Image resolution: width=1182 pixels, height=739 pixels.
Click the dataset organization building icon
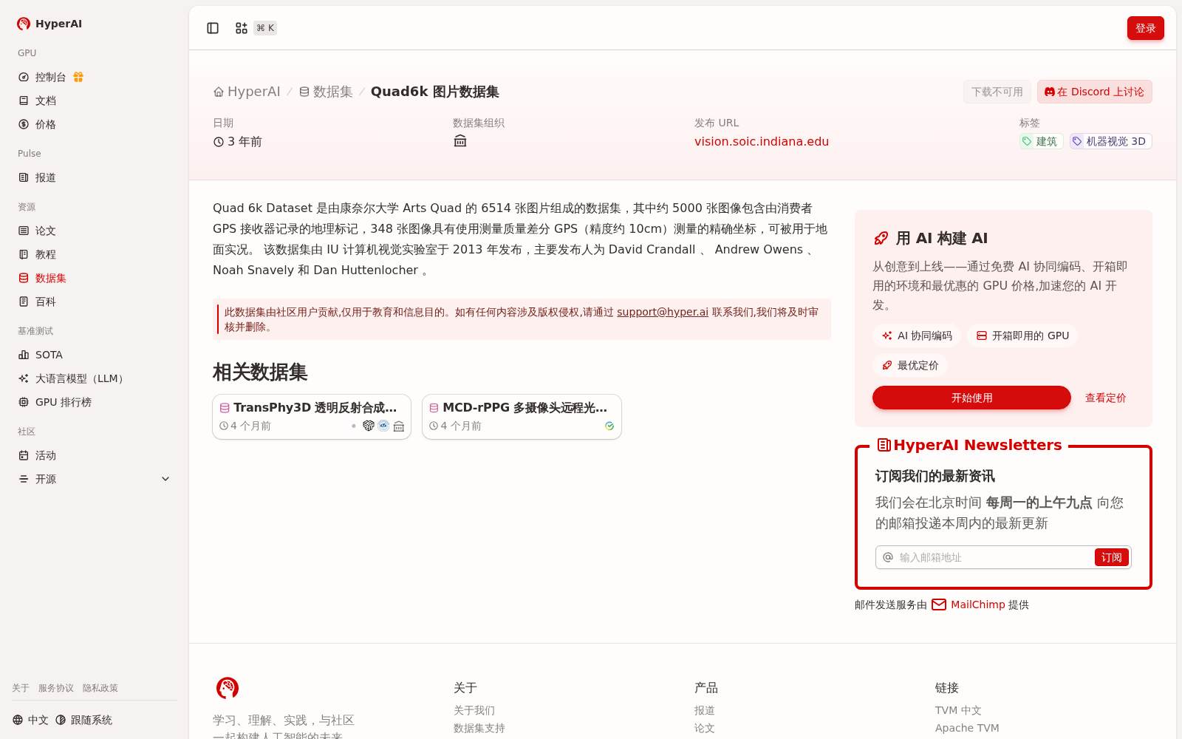pos(460,141)
